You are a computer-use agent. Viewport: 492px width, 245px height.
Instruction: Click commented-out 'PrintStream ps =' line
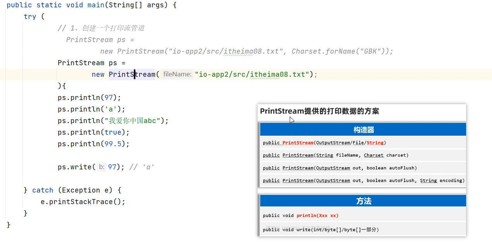pyautogui.click(x=100, y=40)
